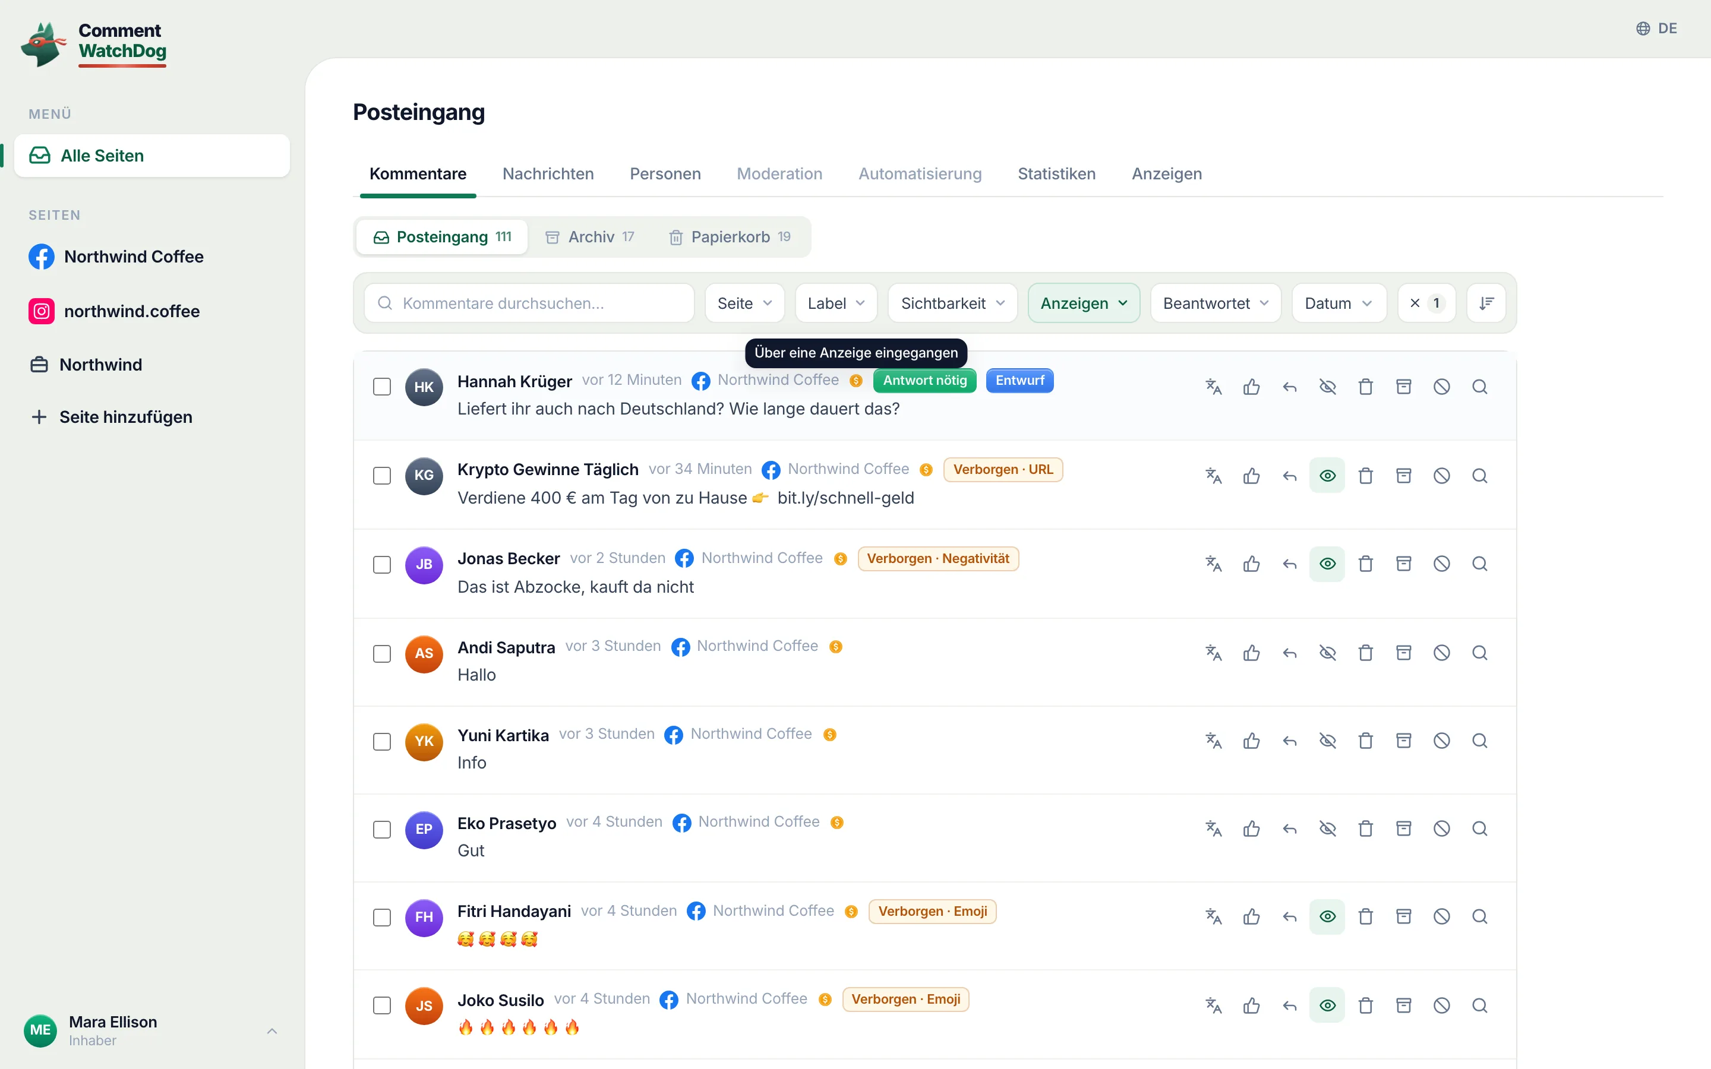Archive Yuni Kartika's comment
The image size is (1711, 1069).
coord(1403,740)
